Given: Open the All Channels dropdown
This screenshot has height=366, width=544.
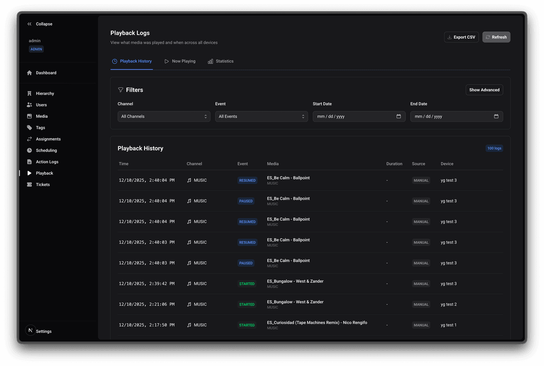Looking at the screenshot, I should pyautogui.click(x=164, y=116).
